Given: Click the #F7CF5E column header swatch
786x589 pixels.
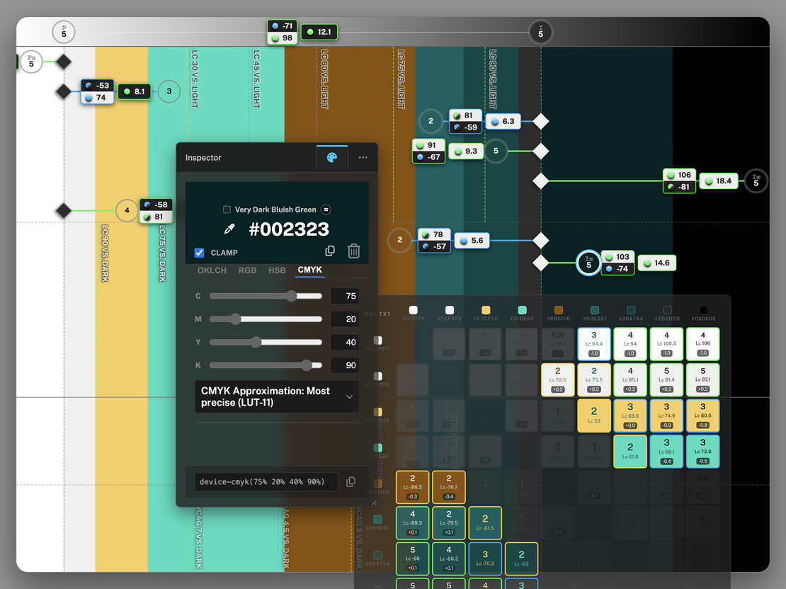Looking at the screenshot, I should click(x=486, y=310).
